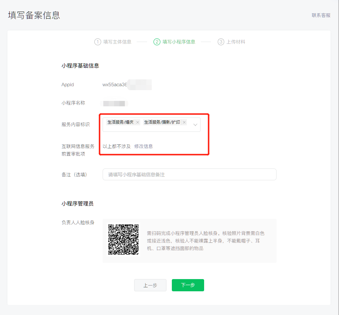Viewport: 339px width, 315px height.
Task: Click the blurred 小程序名称 value
Action: pyautogui.click(x=114, y=103)
